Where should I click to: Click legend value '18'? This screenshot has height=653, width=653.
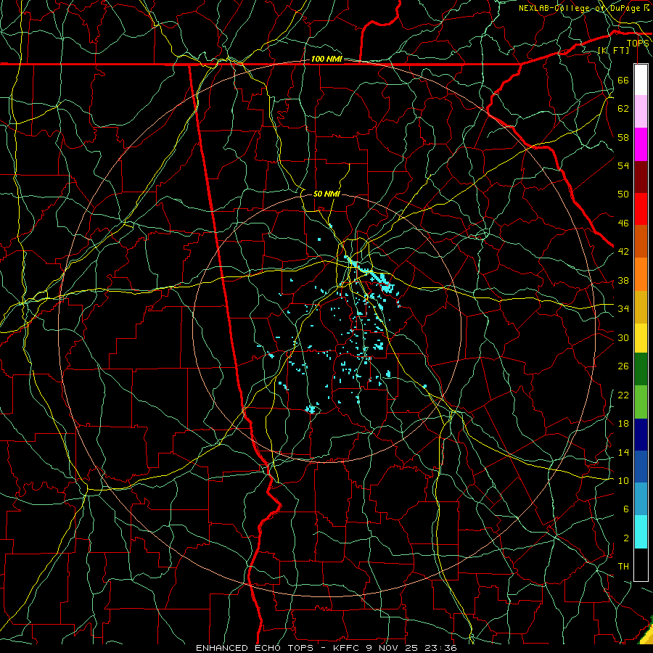coord(623,424)
